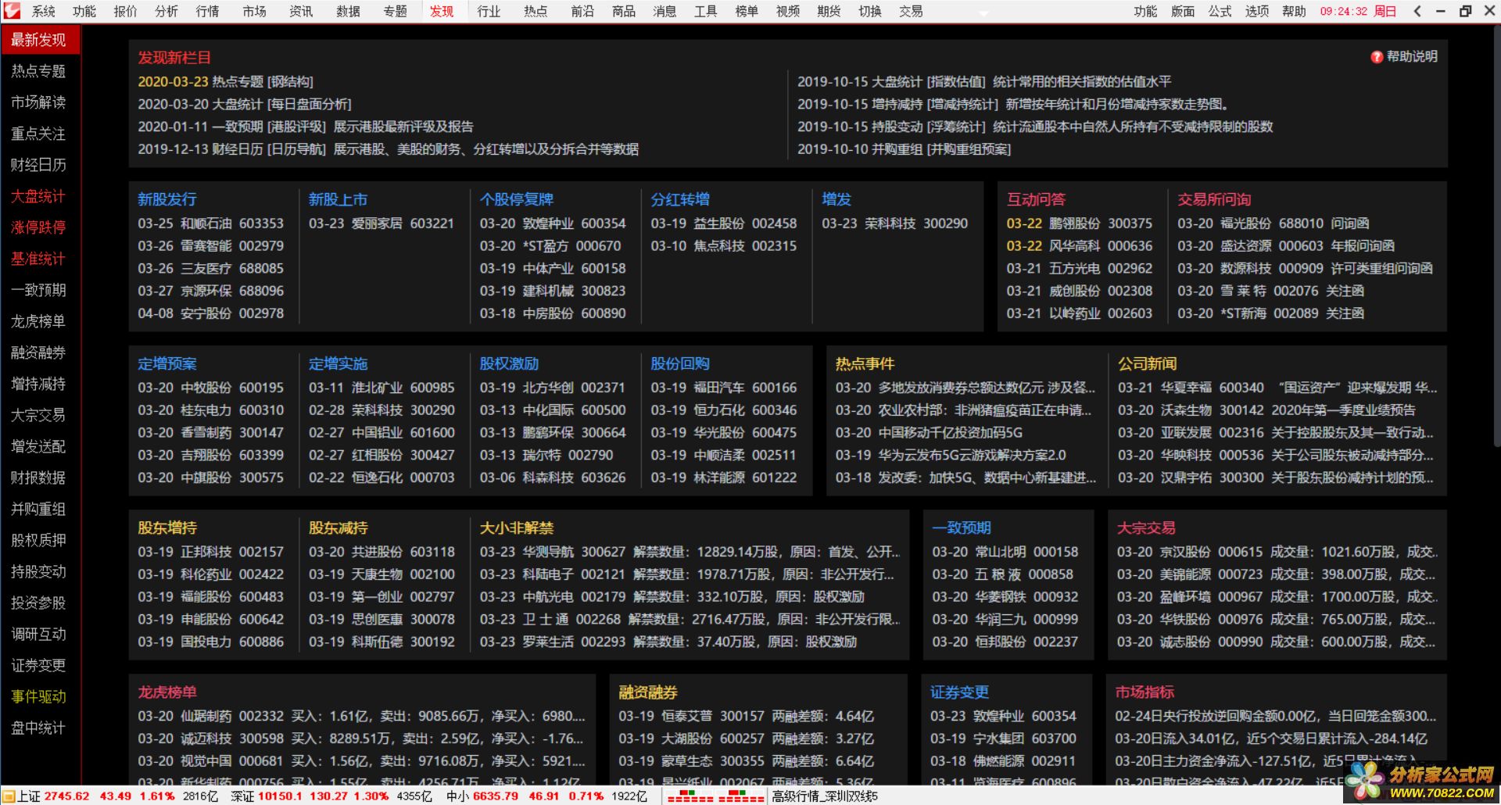
Task: Click the 福田汽车 600166 row
Action: tap(724, 388)
